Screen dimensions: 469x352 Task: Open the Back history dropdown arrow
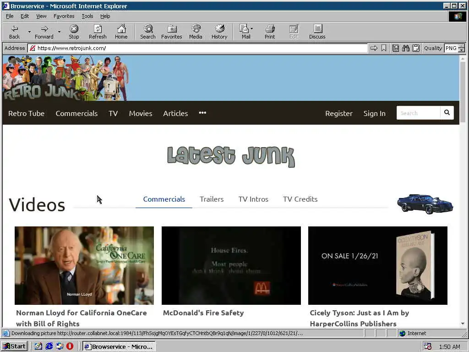29,32
